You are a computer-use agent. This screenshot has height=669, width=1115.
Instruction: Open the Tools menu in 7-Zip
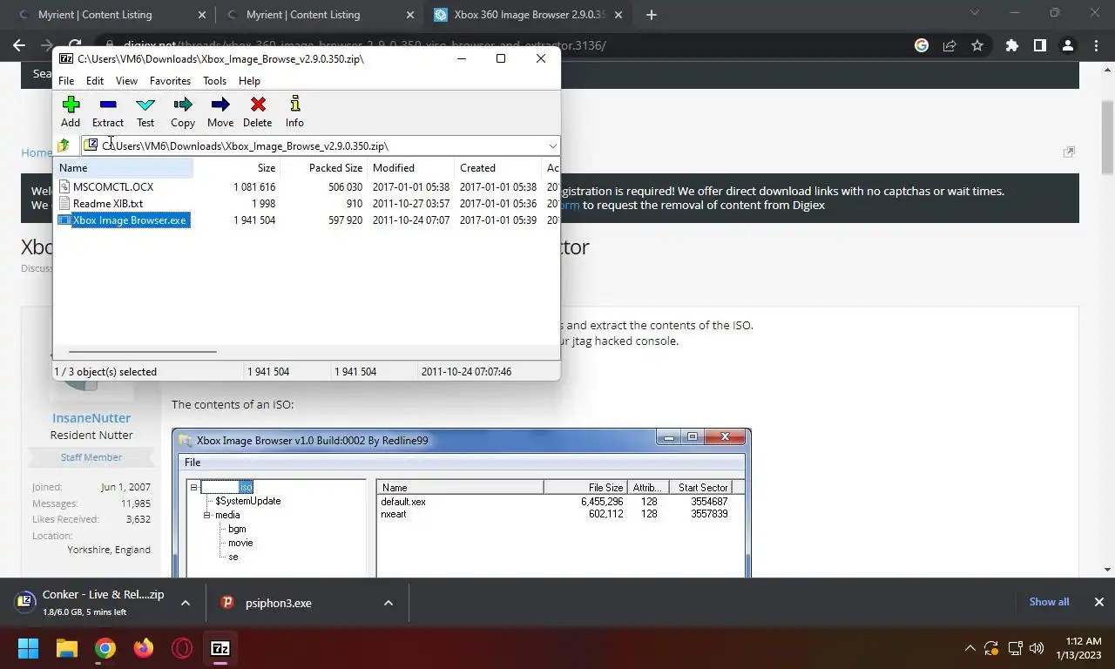pos(214,80)
